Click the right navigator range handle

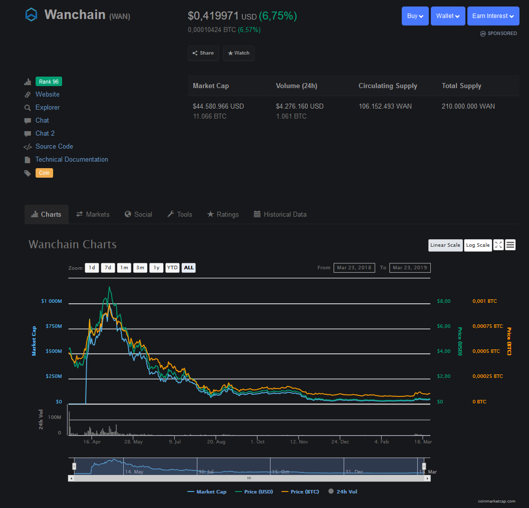[424, 466]
